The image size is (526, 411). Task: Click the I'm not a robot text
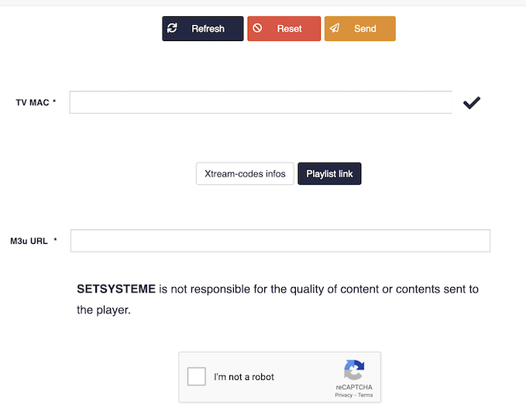click(x=244, y=377)
